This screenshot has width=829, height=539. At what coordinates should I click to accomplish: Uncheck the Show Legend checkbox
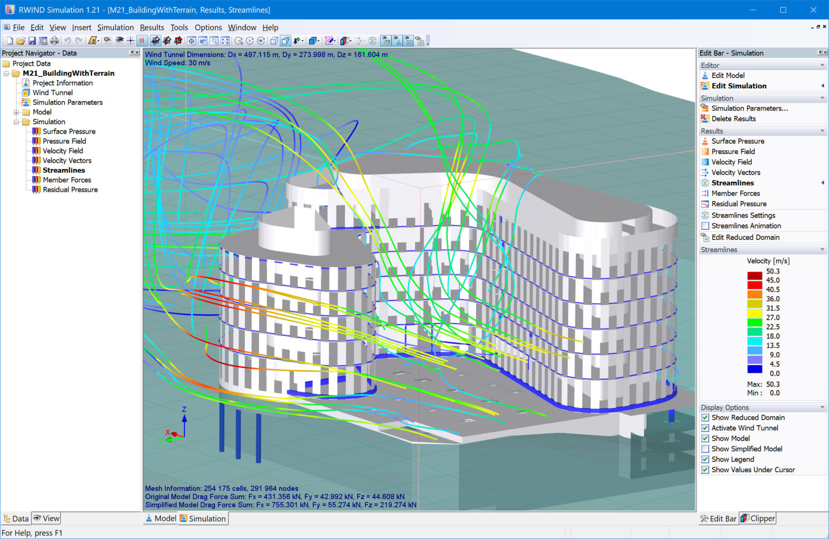(x=705, y=459)
